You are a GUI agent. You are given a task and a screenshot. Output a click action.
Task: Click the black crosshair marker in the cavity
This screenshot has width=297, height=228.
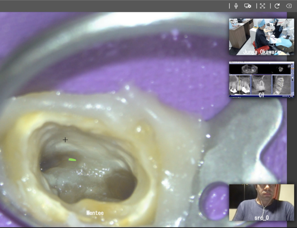tap(65, 140)
